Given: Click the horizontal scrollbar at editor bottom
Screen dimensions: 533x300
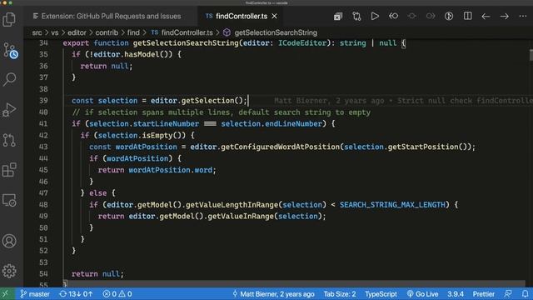Looking at the screenshot, I should tap(294, 283).
